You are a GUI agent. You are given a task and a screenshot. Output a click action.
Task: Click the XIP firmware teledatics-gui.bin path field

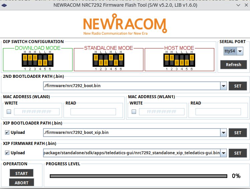(132, 153)
